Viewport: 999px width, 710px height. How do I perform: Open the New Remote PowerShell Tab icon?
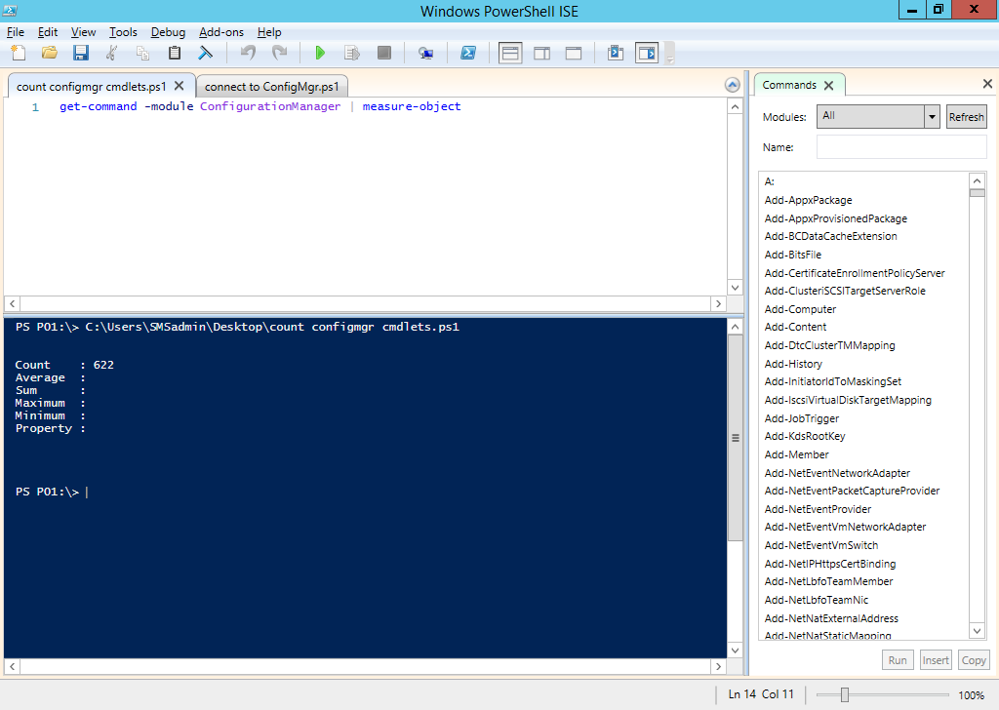click(x=425, y=53)
